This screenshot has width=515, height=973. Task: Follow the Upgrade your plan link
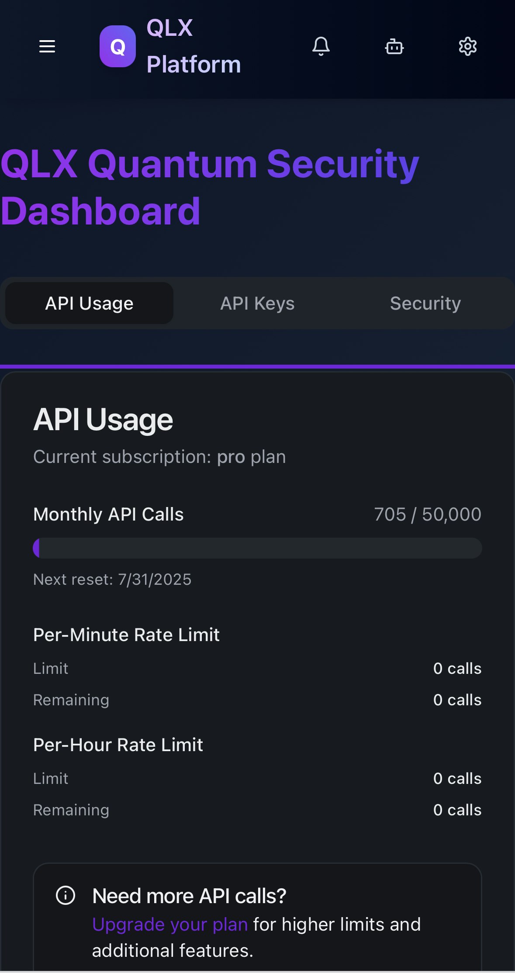click(x=170, y=925)
